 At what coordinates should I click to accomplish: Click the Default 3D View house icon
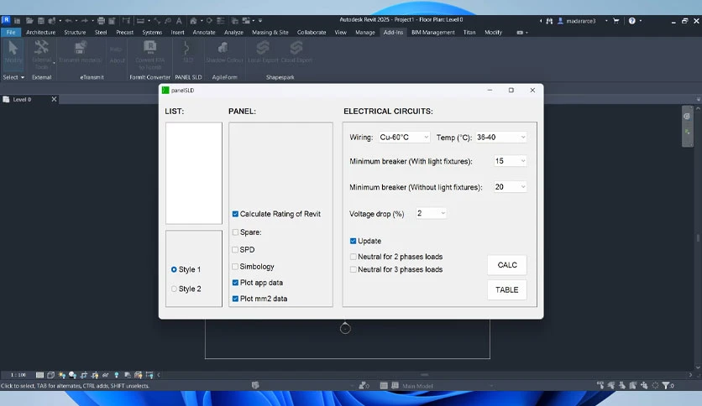193,21
